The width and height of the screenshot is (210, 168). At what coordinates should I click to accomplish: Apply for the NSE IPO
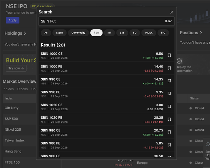pos(12,20)
